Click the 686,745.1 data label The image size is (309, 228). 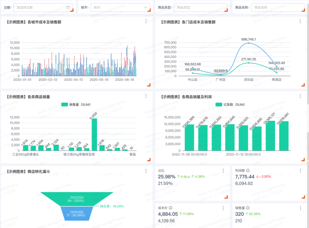point(249,39)
